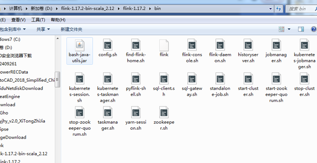317x163 pixels.
Task: Open the Help question mark icon
Action: coord(314,29)
